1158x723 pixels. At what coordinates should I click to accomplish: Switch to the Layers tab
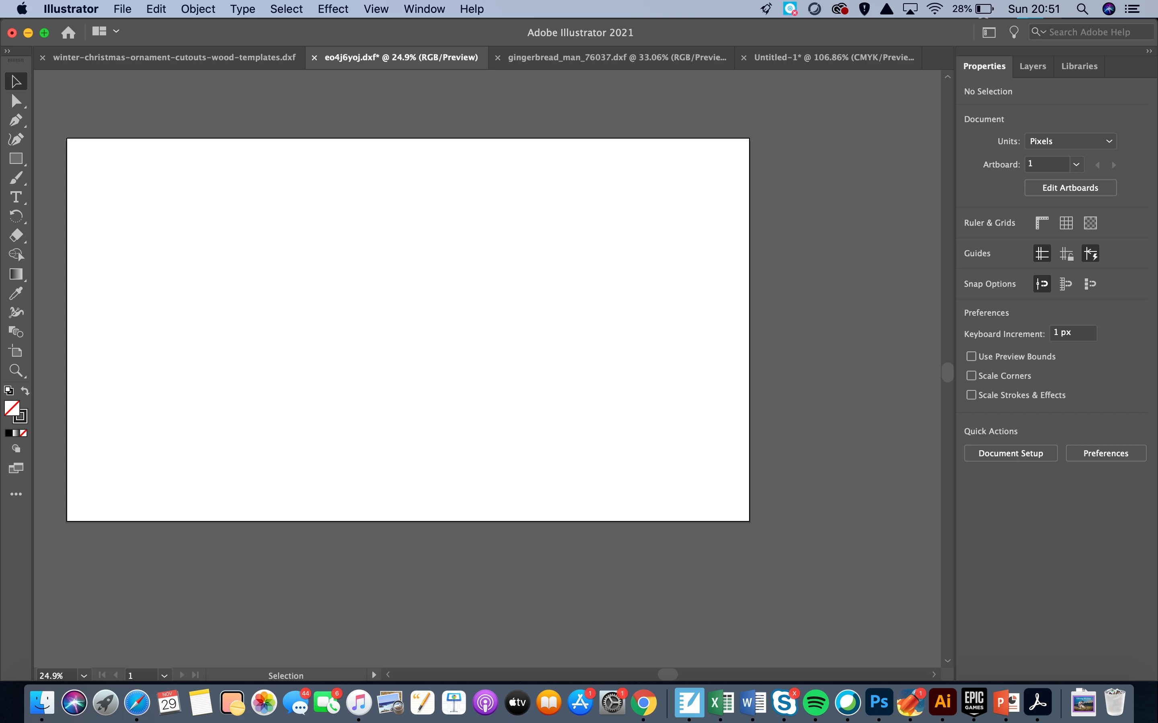(x=1032, y=66)
